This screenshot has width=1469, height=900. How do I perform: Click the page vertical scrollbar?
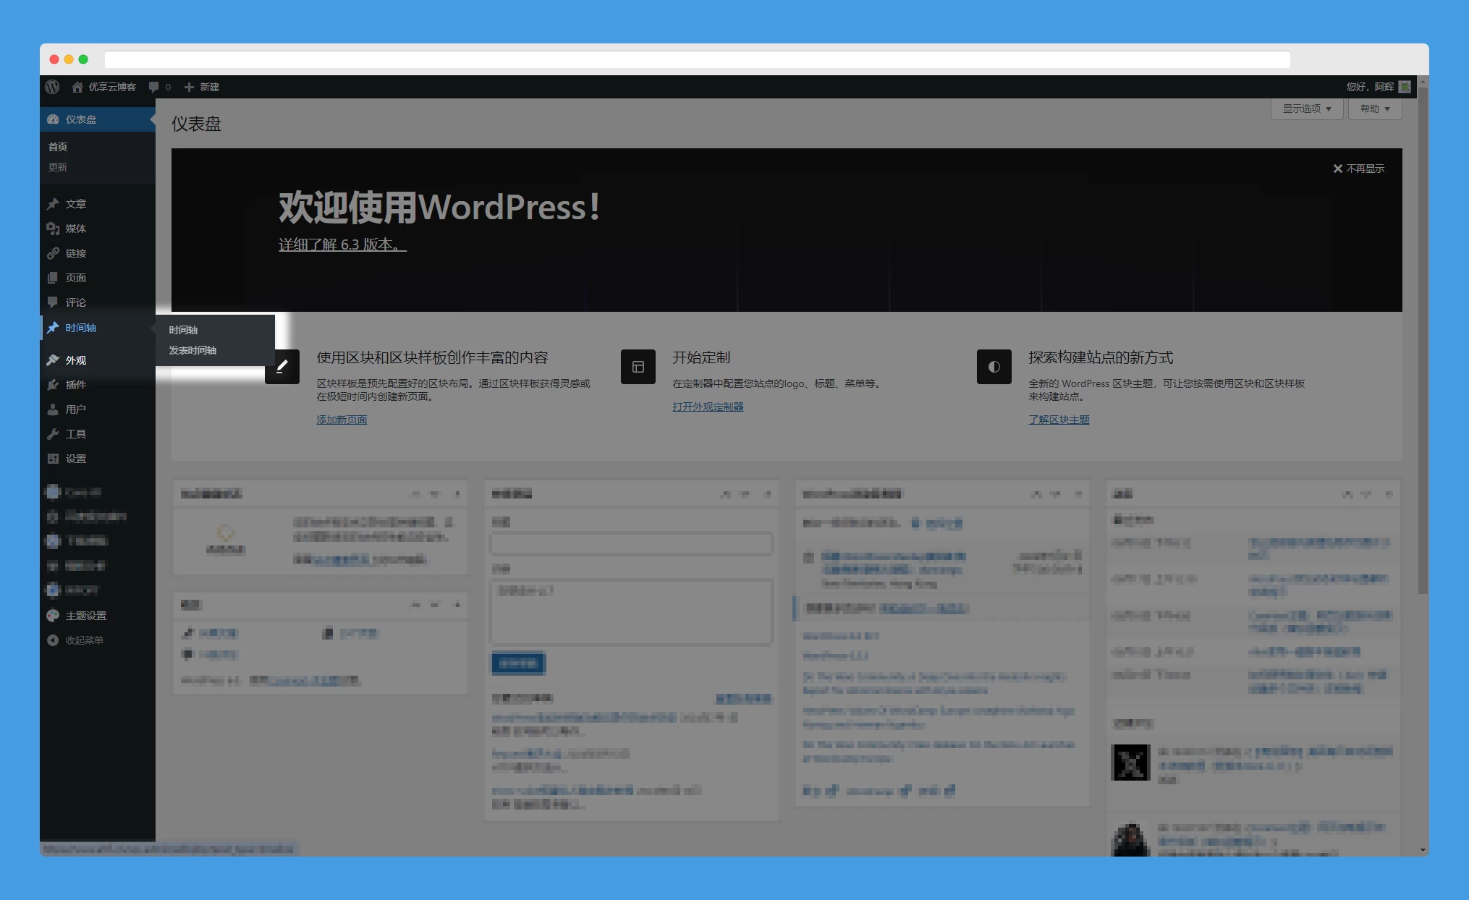click(x=1423, y=340)
